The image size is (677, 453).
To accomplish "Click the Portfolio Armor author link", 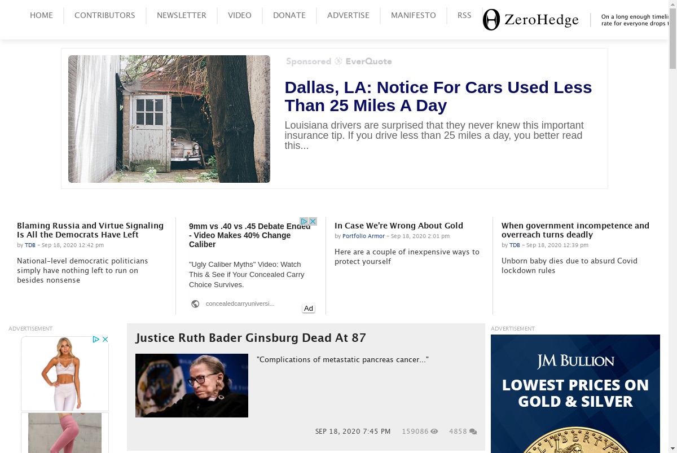I will point(363,236).
